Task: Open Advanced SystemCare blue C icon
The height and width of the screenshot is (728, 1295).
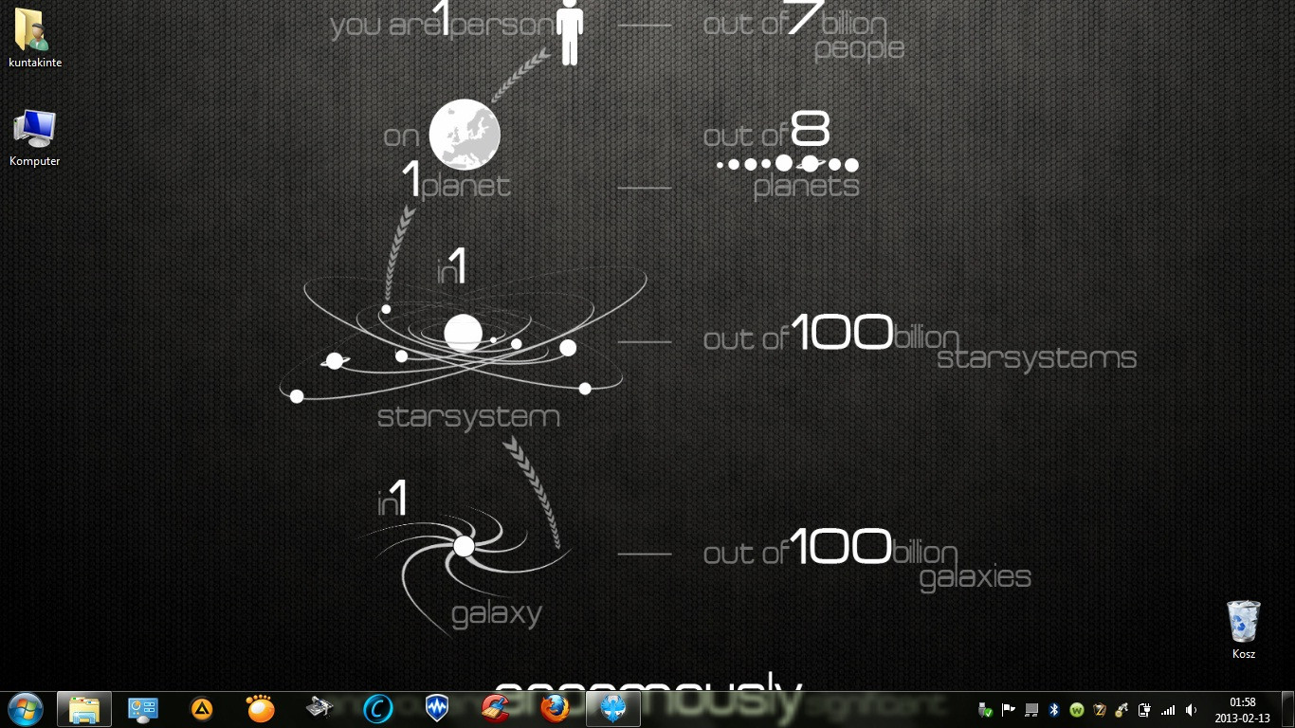Action: (x=378, y=708)
